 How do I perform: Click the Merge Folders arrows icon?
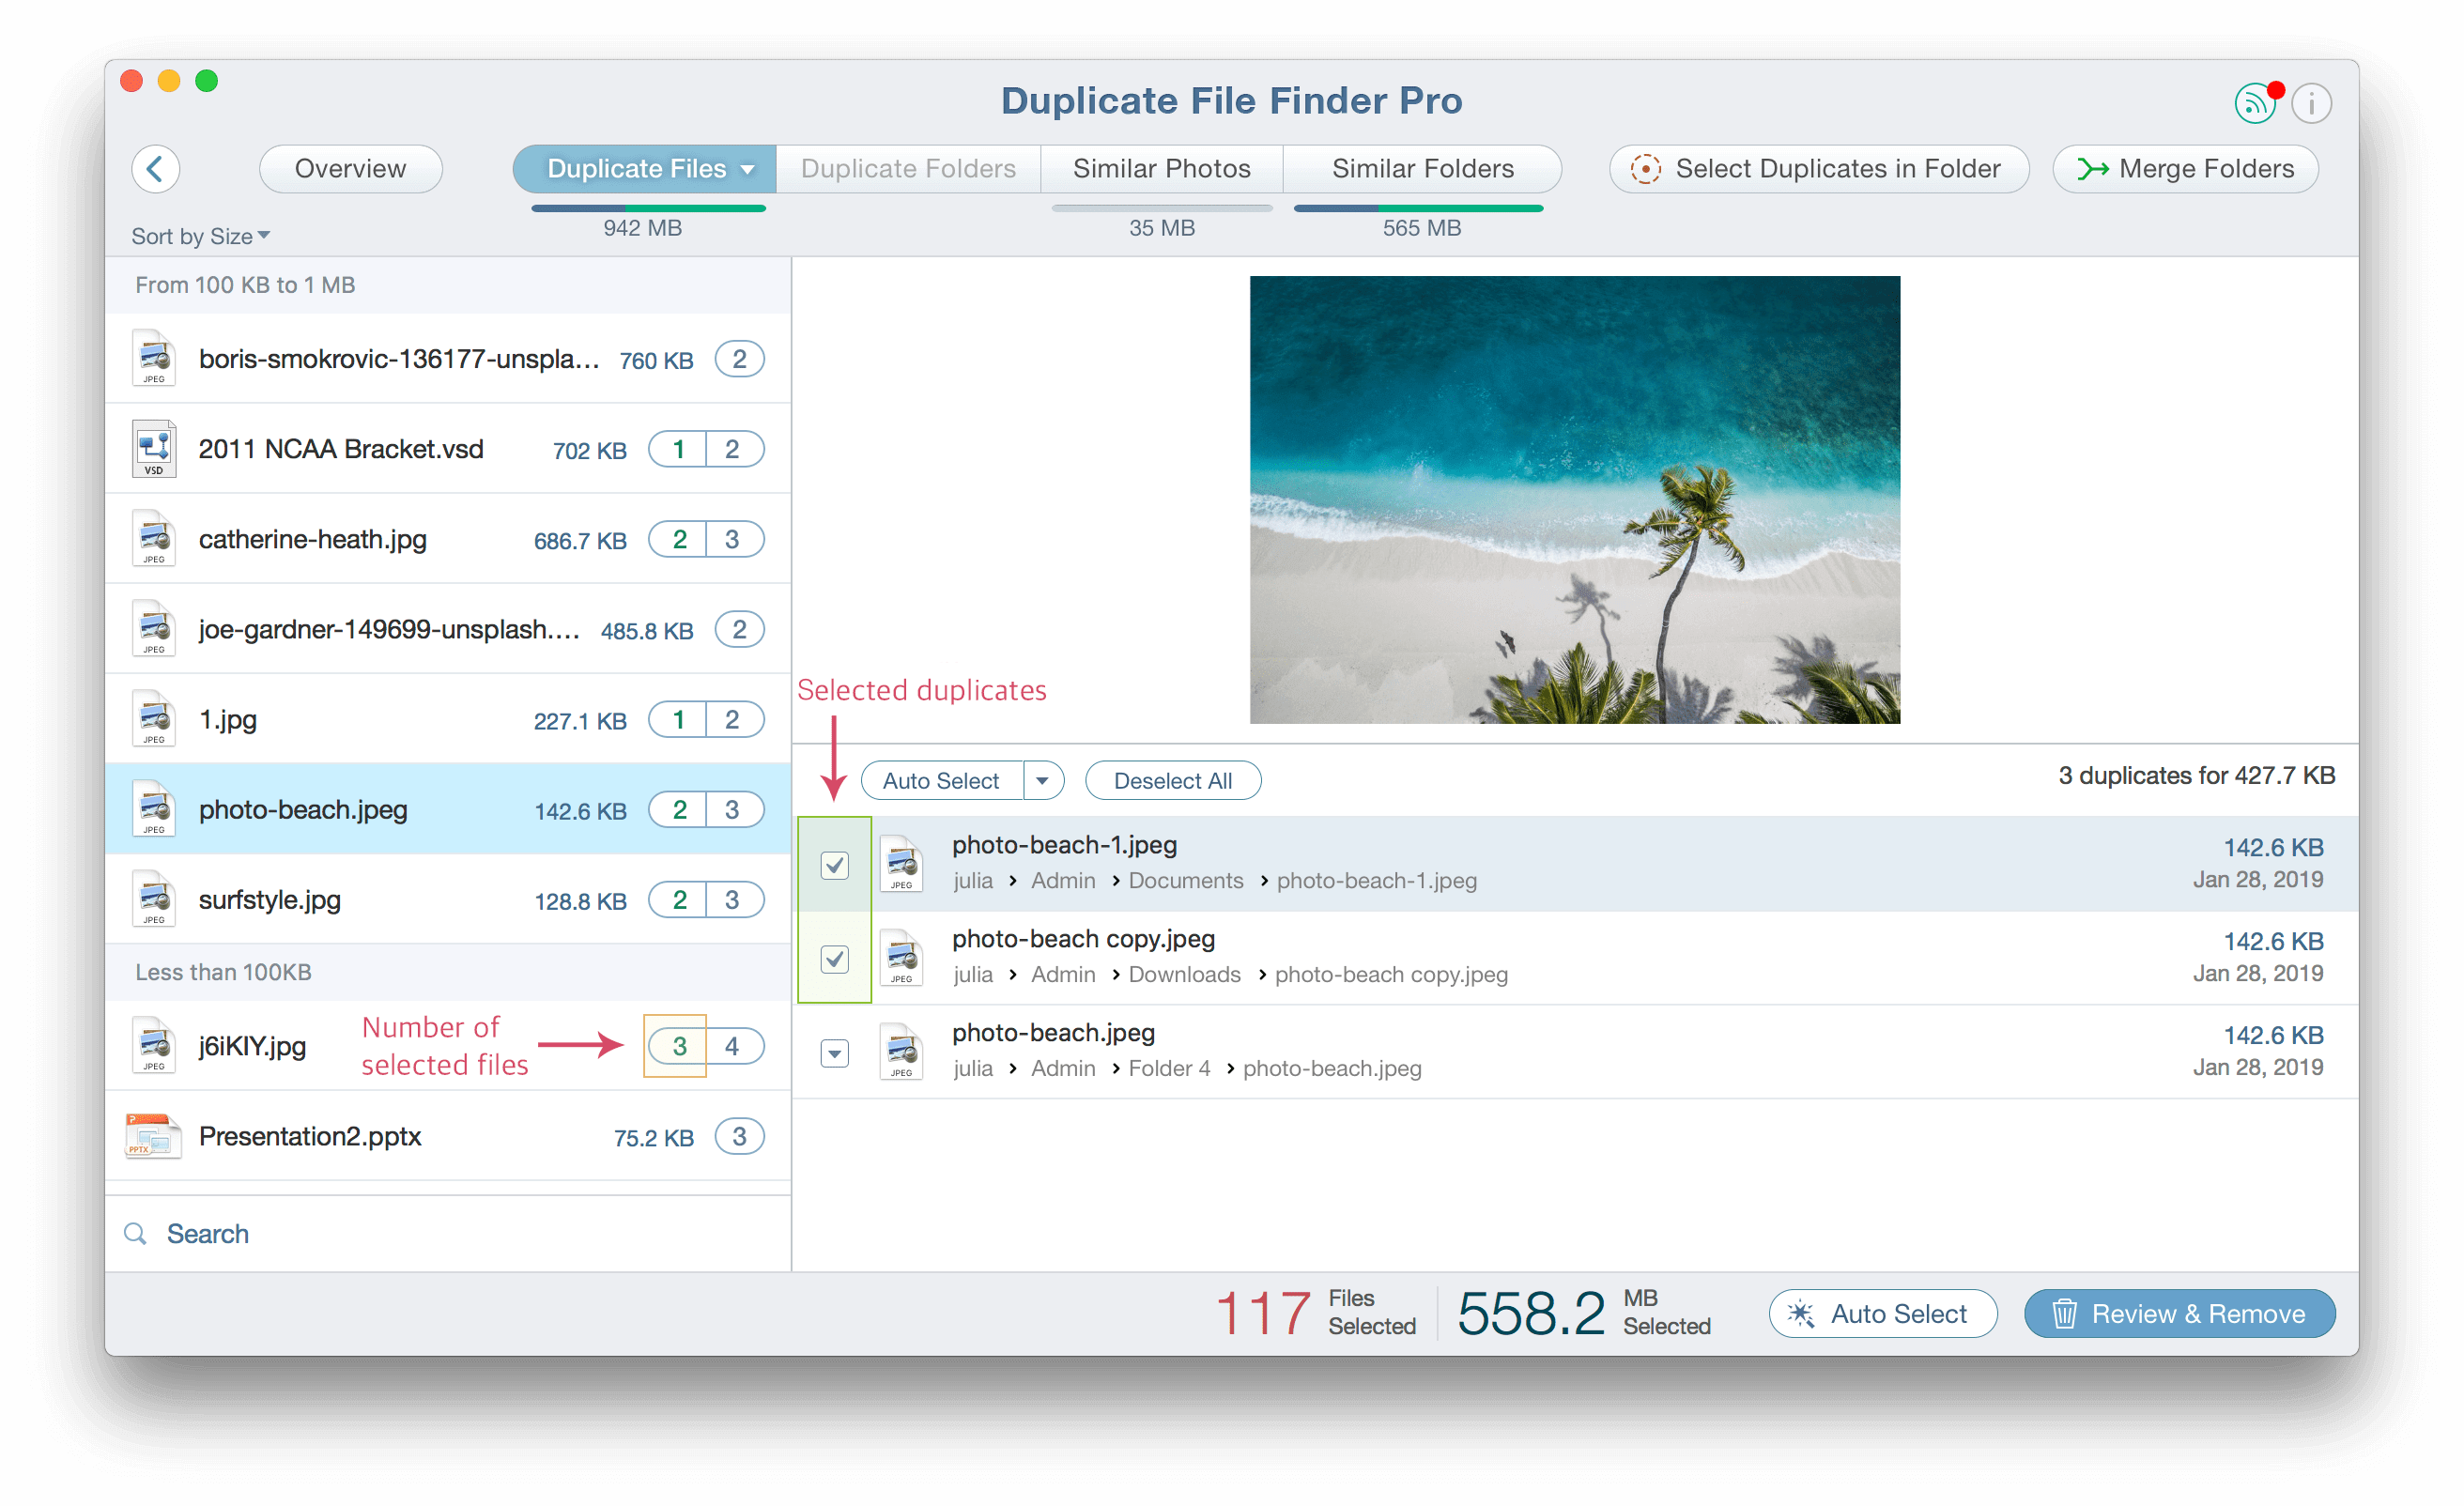point(2094,168)
